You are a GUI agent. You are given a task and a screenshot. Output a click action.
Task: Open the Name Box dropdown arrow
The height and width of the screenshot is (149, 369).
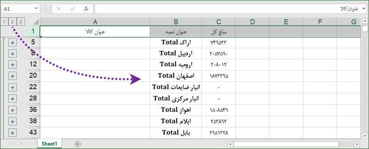click(36, 9)
